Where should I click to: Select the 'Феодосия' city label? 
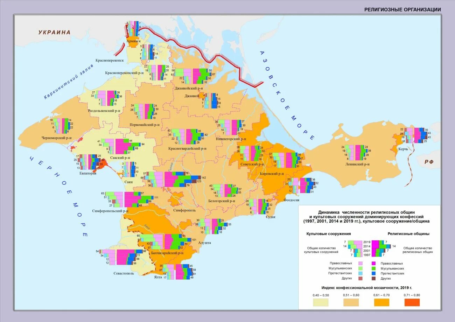click(291, 200)
